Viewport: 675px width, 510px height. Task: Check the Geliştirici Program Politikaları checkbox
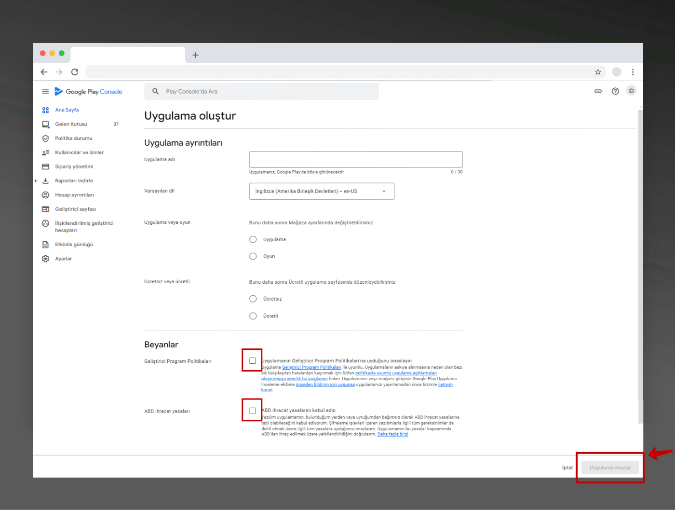[252, 360]
